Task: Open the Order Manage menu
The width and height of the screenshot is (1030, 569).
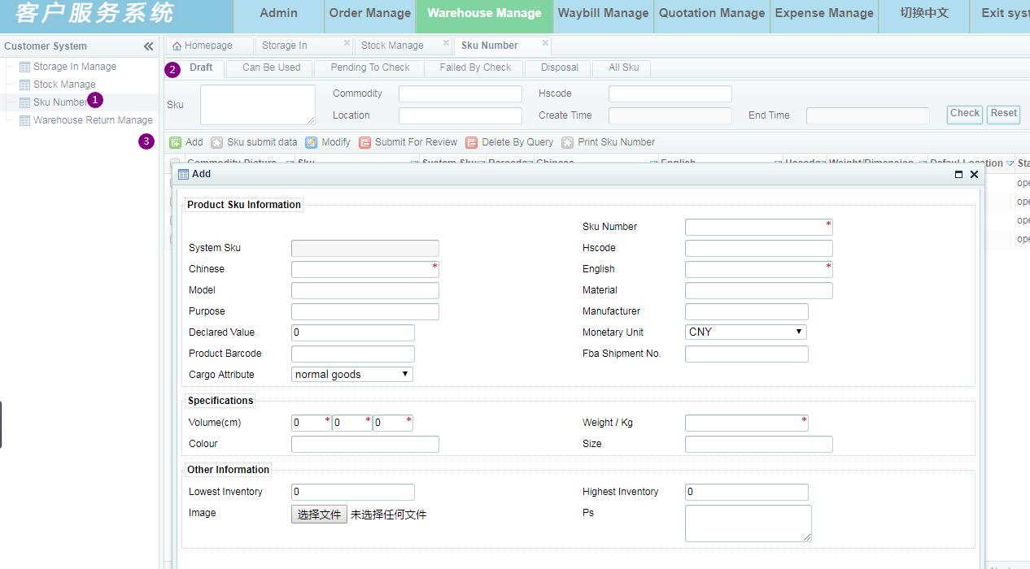Action: click(369, 13)
